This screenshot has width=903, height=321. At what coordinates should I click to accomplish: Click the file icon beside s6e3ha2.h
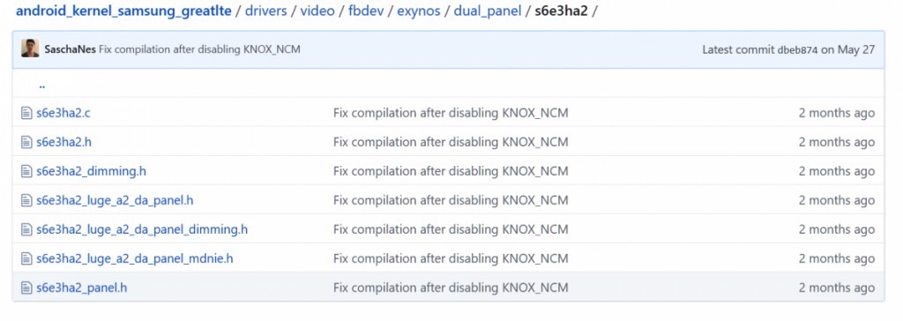point(26,142)
